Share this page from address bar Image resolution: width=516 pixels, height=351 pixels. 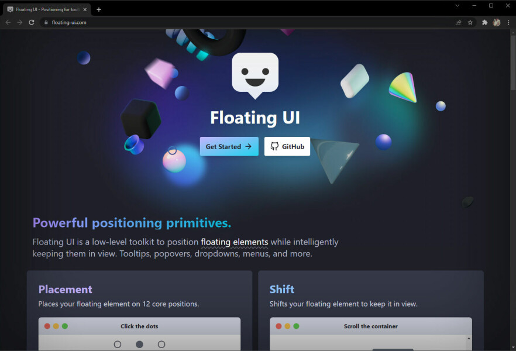(x=458, y=22)
